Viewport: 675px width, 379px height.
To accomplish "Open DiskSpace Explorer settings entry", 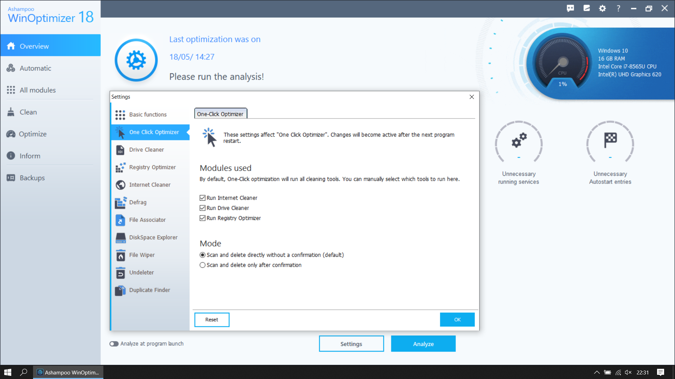I will coord(150,237).
